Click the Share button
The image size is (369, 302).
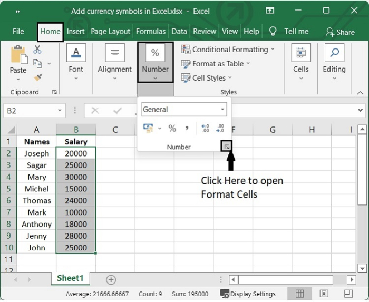pyautogui.click(x=340, y=32)
